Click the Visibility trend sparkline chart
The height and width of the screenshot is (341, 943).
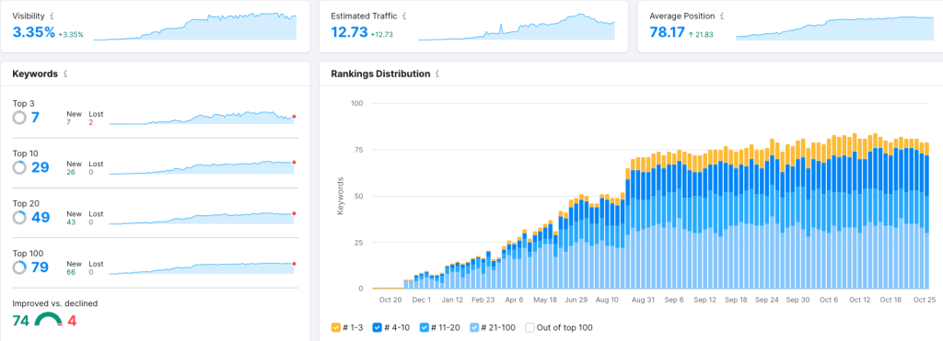pyautogui.click(x=195, y=27)
